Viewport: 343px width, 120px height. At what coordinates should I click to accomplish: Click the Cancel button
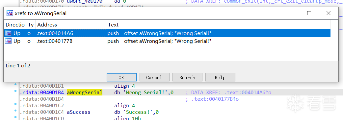click(154, 77)
